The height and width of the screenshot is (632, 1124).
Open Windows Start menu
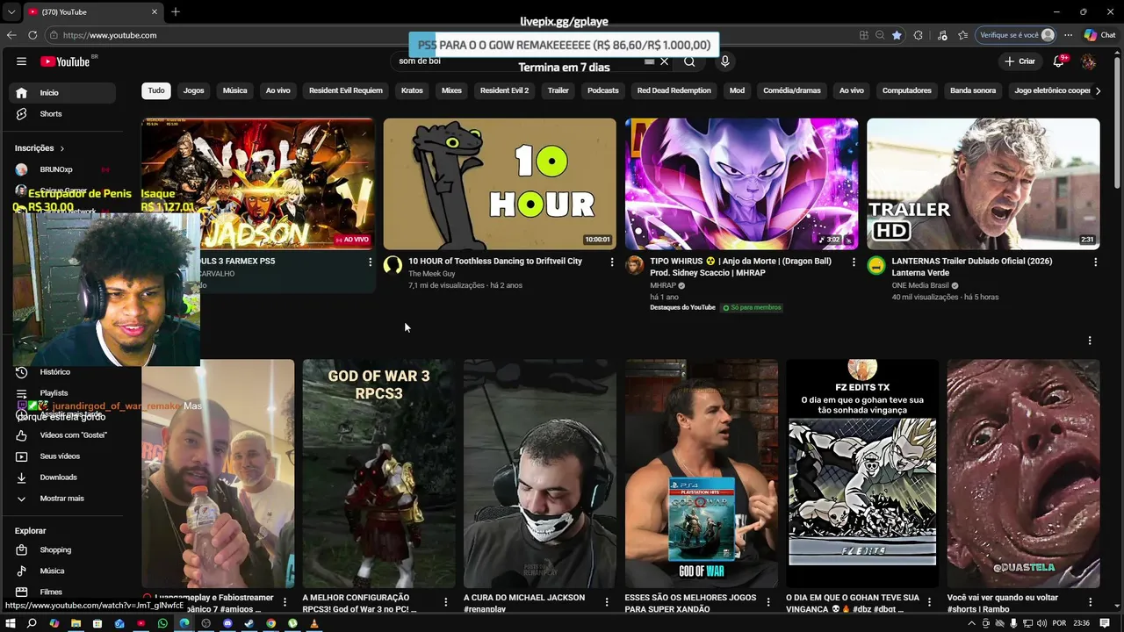pyautogui.click(x=11, y=623)
